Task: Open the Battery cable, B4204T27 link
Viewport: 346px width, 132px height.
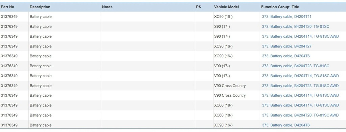Action: [287, 46]
